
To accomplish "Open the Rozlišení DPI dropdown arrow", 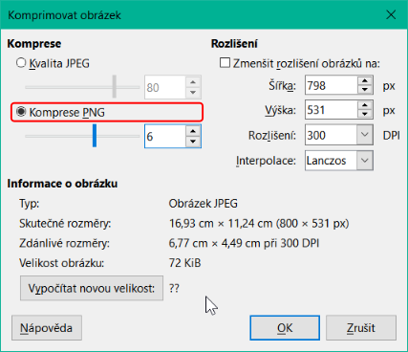I will pos(365,135).
